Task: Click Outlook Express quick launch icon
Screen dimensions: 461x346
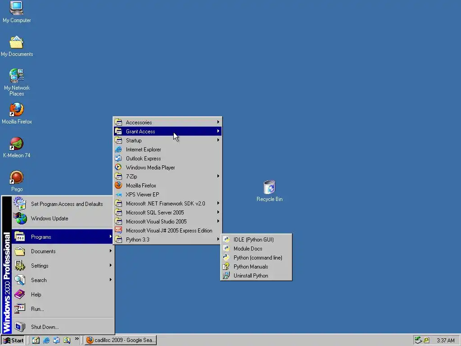Action: (x=56, y=340)
